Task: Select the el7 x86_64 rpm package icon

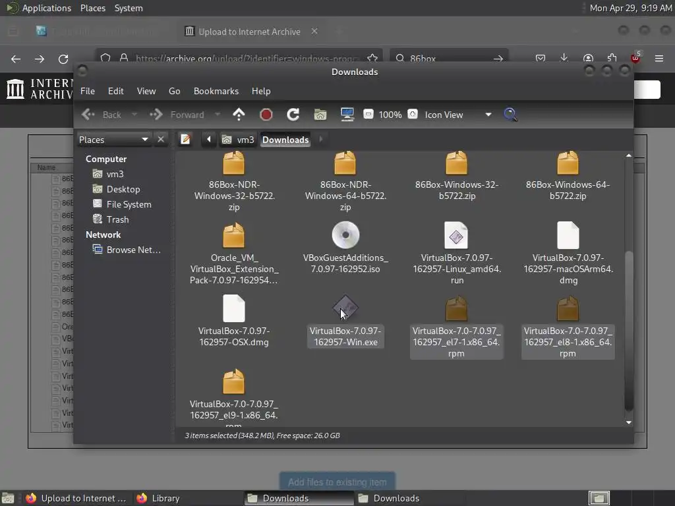Action: pyautogui.click(x=456, y=308)
